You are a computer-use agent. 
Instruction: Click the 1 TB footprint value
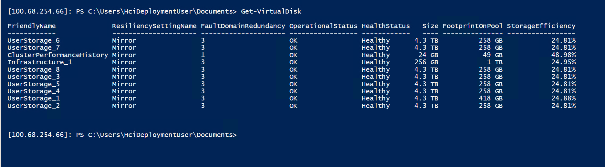[x=495, y=62]
